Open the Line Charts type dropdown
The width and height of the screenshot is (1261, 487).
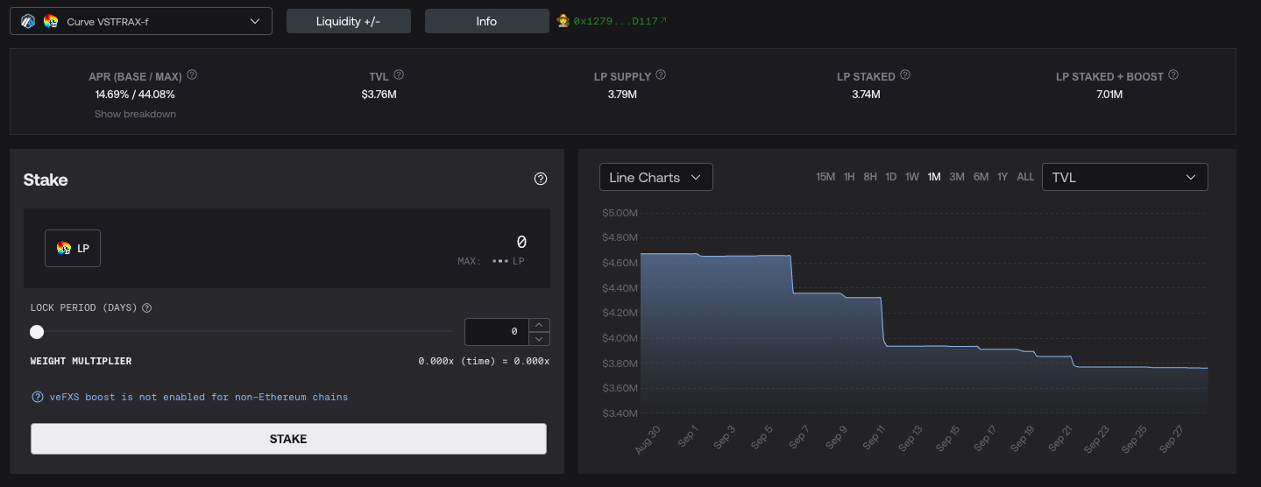(x=655, y=177)
